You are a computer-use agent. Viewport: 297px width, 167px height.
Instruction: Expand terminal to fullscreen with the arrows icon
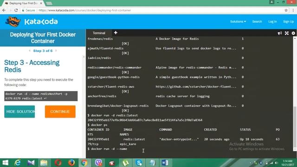287,33
